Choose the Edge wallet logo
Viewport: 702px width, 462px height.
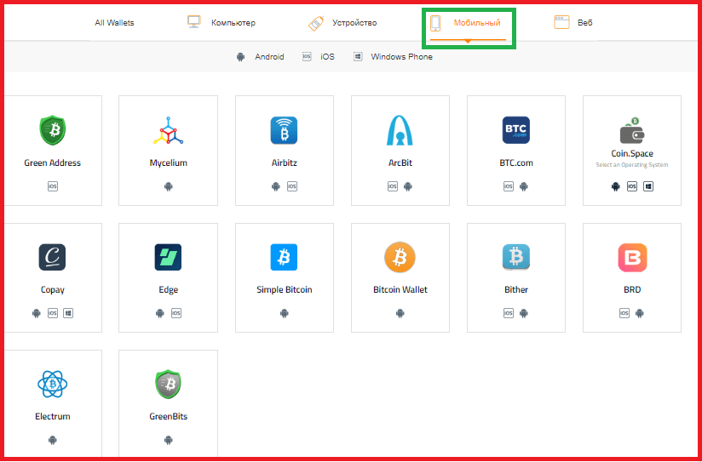(x=169, y=257)
